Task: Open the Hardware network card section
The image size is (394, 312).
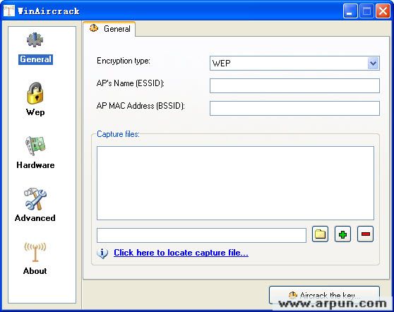Action: point(35,152)
